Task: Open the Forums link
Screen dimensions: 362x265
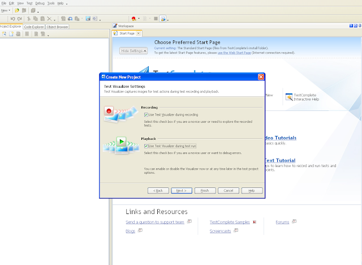Action: pyautogui.click(x=282, y=222)
